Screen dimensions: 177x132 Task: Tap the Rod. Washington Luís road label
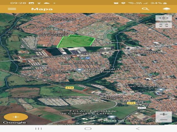[18, 75]
